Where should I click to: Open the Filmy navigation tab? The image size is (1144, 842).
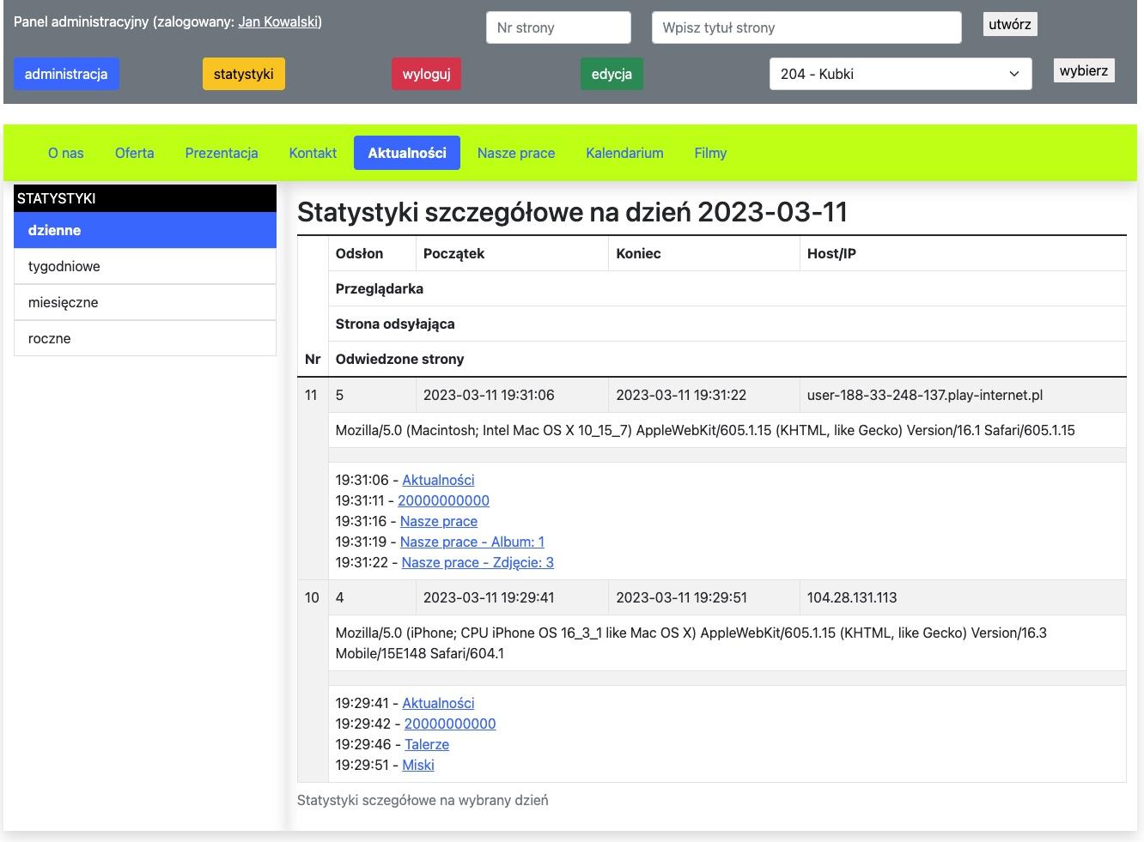[710, 153]
